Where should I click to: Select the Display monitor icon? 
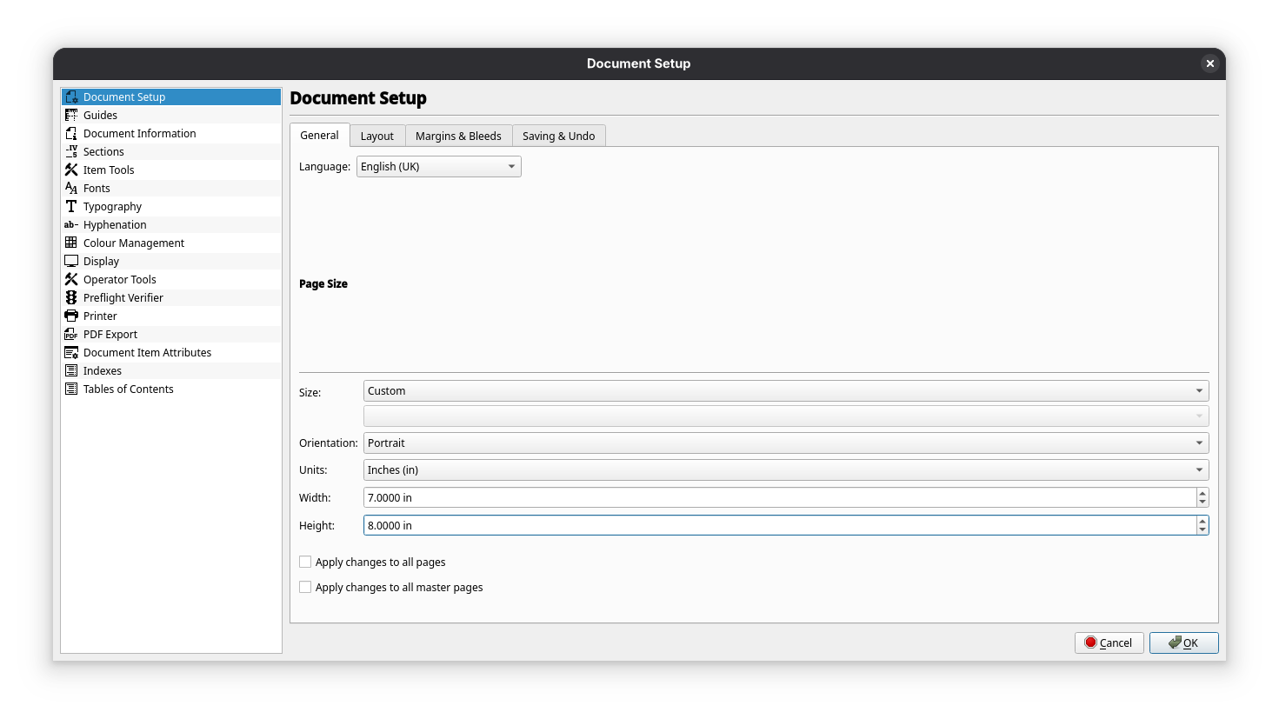click(71, 261)
